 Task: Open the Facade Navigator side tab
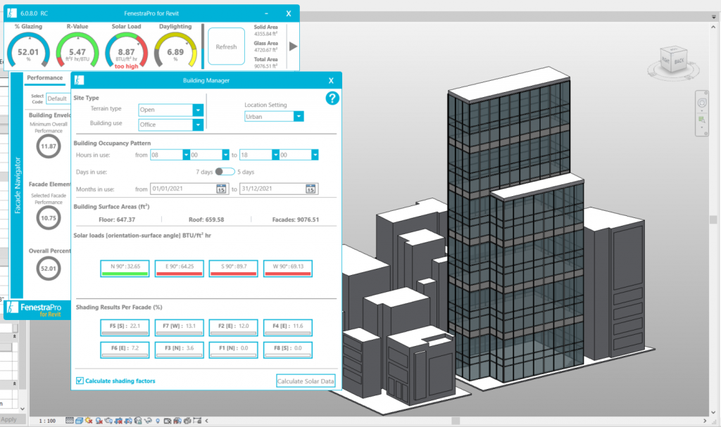17,185
